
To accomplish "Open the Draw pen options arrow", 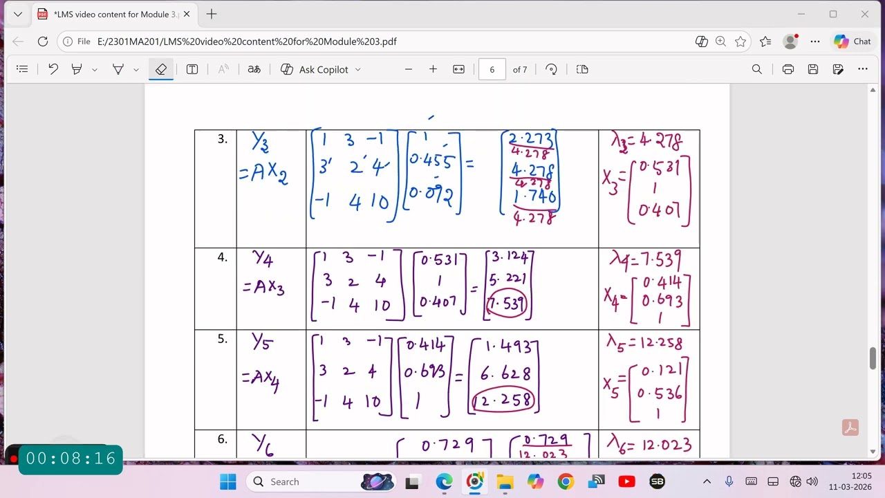I will point(136,69).
